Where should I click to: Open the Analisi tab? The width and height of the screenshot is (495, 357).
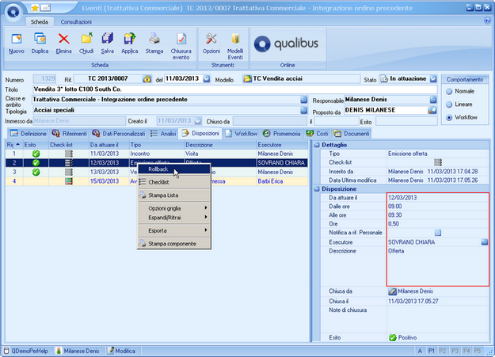[163, 134]
